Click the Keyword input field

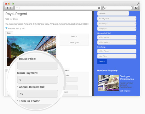pyautogui.click(x=113, y=14)
